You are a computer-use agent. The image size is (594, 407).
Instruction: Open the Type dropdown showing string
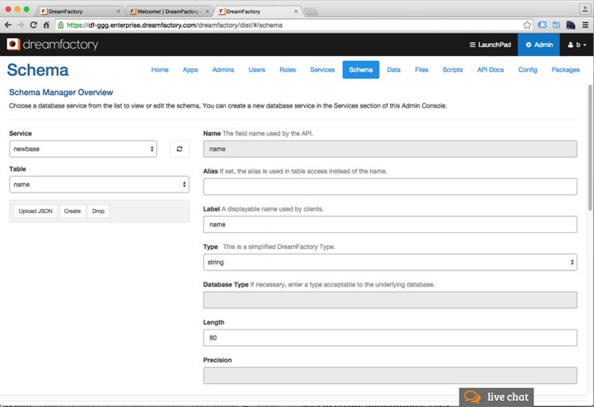(390, 262)
